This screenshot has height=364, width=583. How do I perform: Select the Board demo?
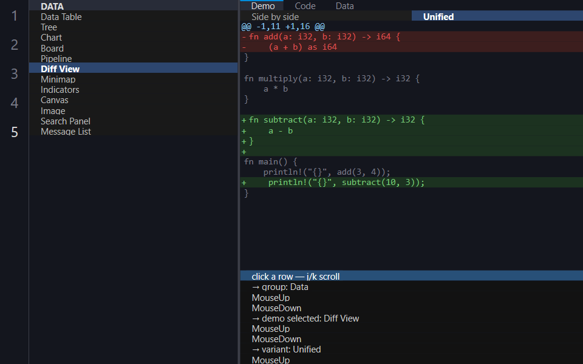(133, 49)
